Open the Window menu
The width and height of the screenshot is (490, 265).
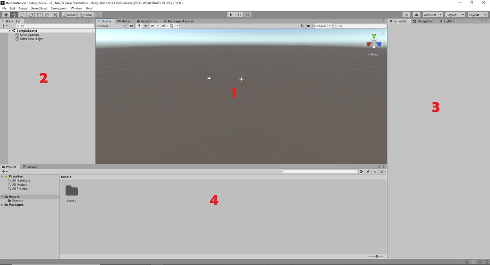(x=76, y=8)
